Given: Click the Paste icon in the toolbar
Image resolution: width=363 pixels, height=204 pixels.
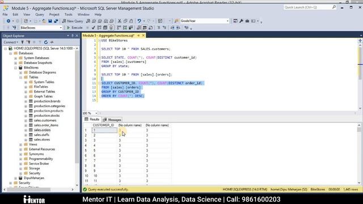Looking at the screenshot, I should coord(131,21).
